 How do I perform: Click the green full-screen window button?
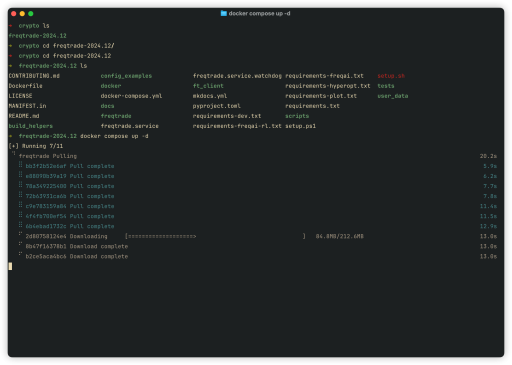pos(30,13)
